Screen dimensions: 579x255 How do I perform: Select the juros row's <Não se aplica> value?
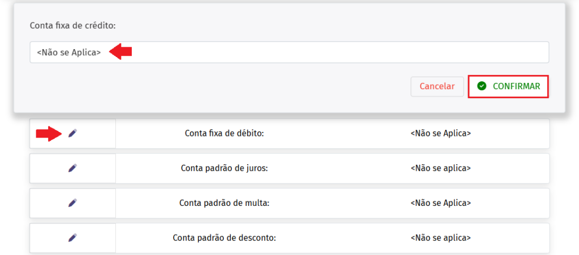(440, 168)
